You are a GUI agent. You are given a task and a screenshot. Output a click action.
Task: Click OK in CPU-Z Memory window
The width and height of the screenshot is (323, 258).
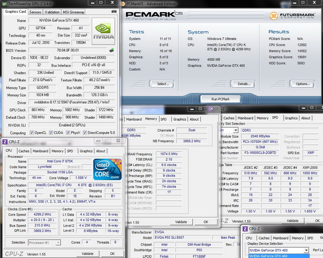tap(206, 222)
